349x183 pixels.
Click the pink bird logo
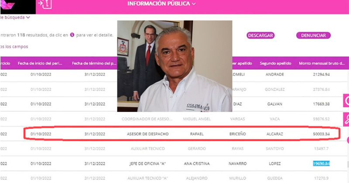point(7,5)
